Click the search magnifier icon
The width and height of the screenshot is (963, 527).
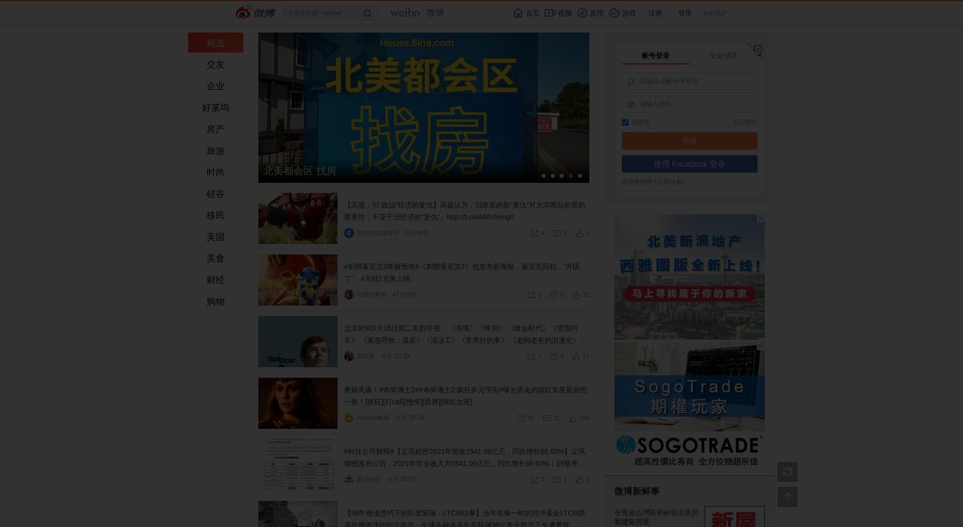pyautogui.click(x=368, y=14)
